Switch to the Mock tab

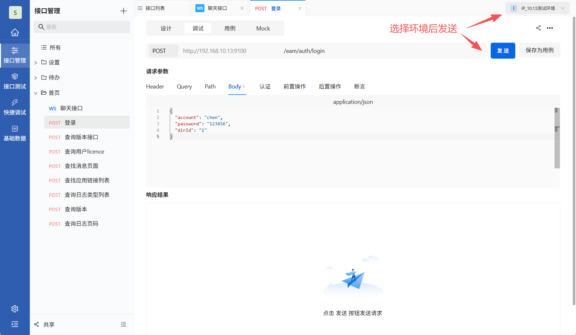[262, 28]
